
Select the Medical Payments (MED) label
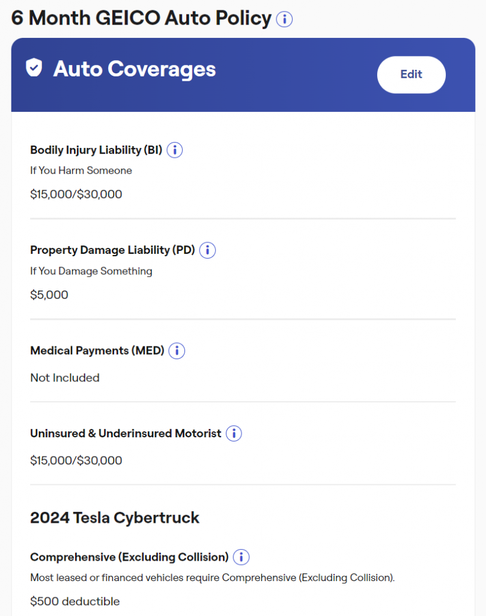click(97, 351)
